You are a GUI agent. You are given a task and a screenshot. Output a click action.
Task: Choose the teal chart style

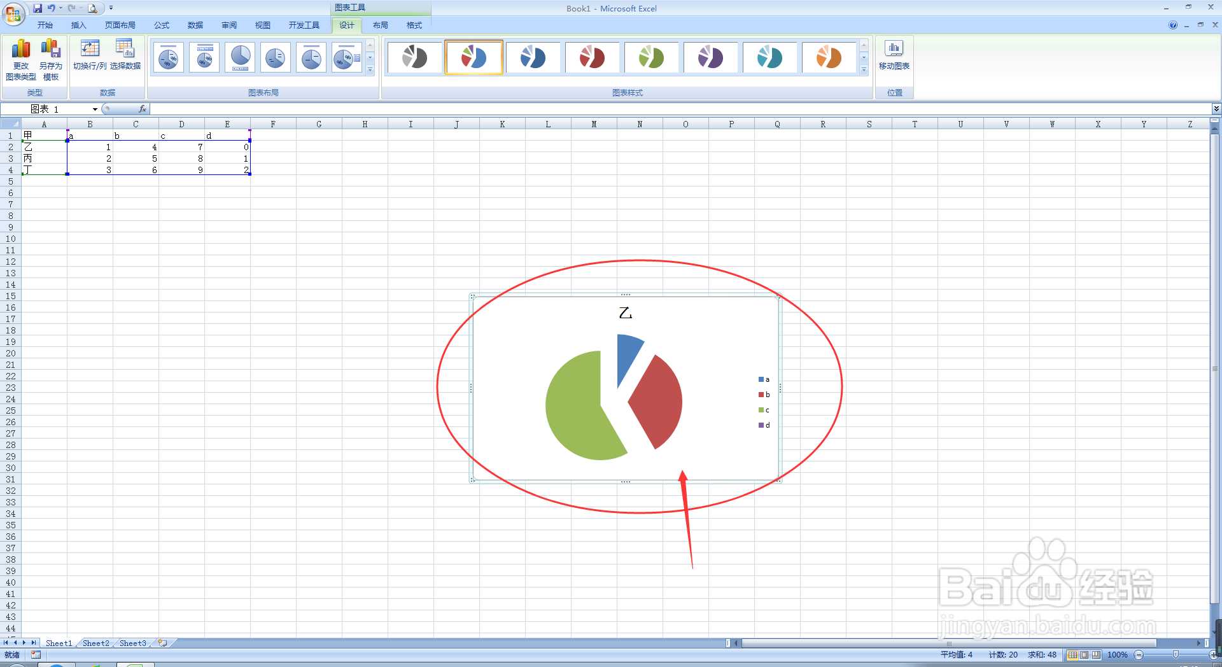tap(770, 57)
